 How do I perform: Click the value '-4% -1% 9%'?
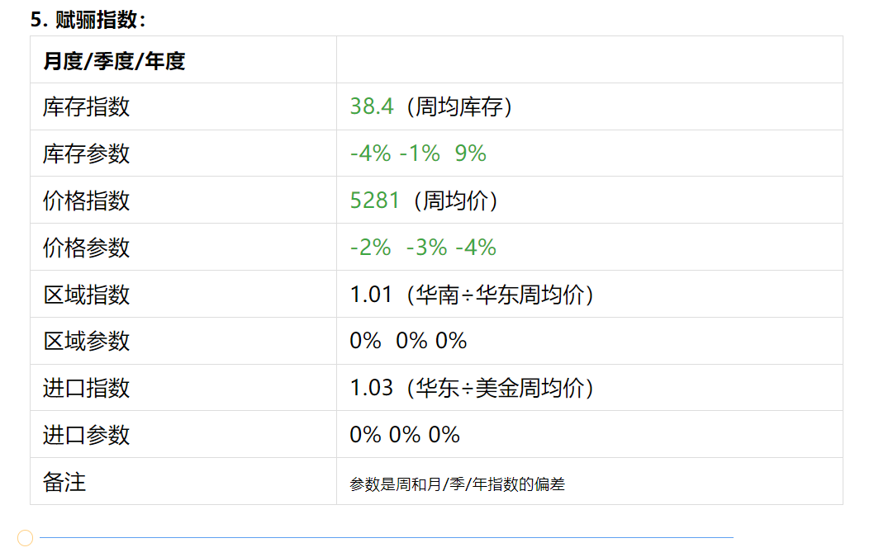click(x=418, y=153)
